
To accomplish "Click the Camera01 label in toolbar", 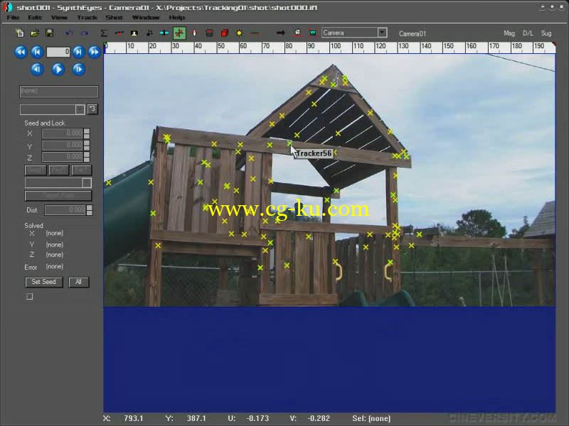I will pos(413,33).
